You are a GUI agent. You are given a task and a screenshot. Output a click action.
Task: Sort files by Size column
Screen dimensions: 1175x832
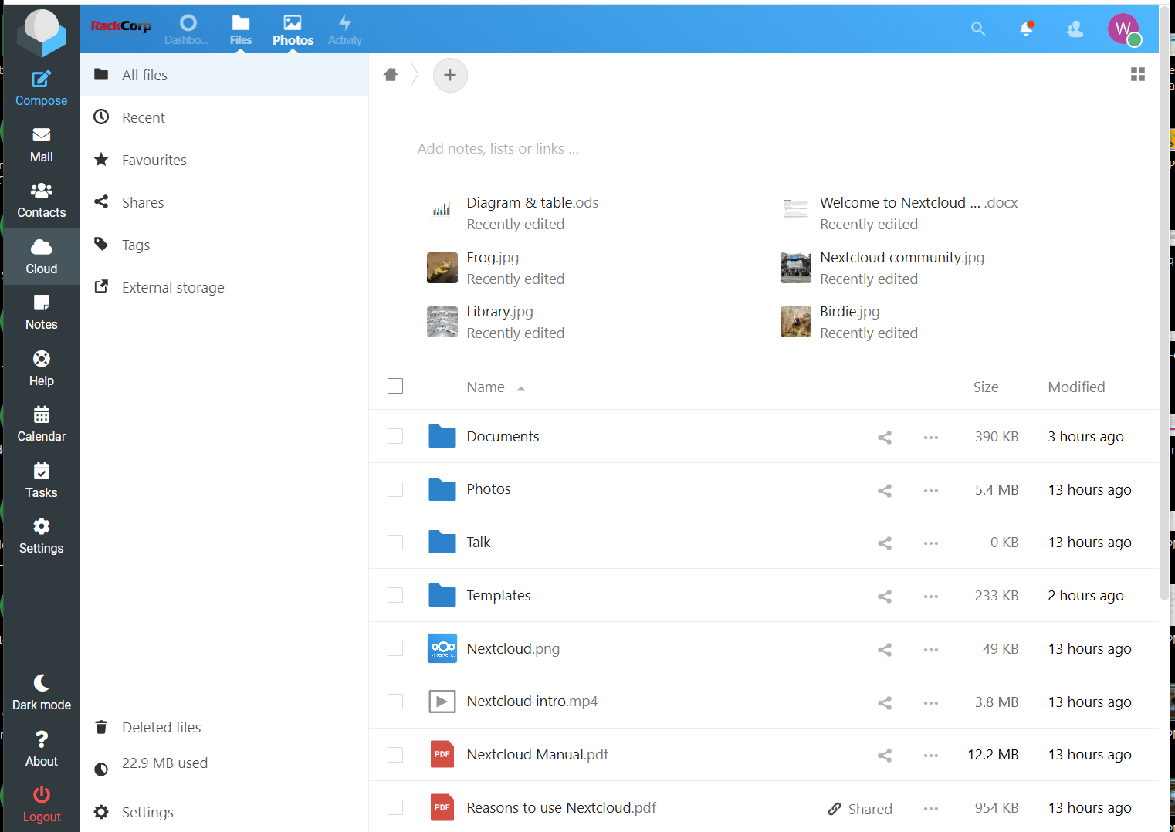tap(986, 387)
